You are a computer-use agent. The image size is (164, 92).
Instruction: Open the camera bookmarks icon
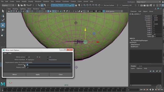click(16, 11)
